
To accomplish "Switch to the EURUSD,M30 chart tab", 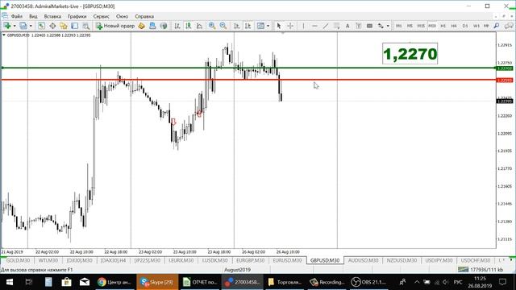I will (287, 260).
